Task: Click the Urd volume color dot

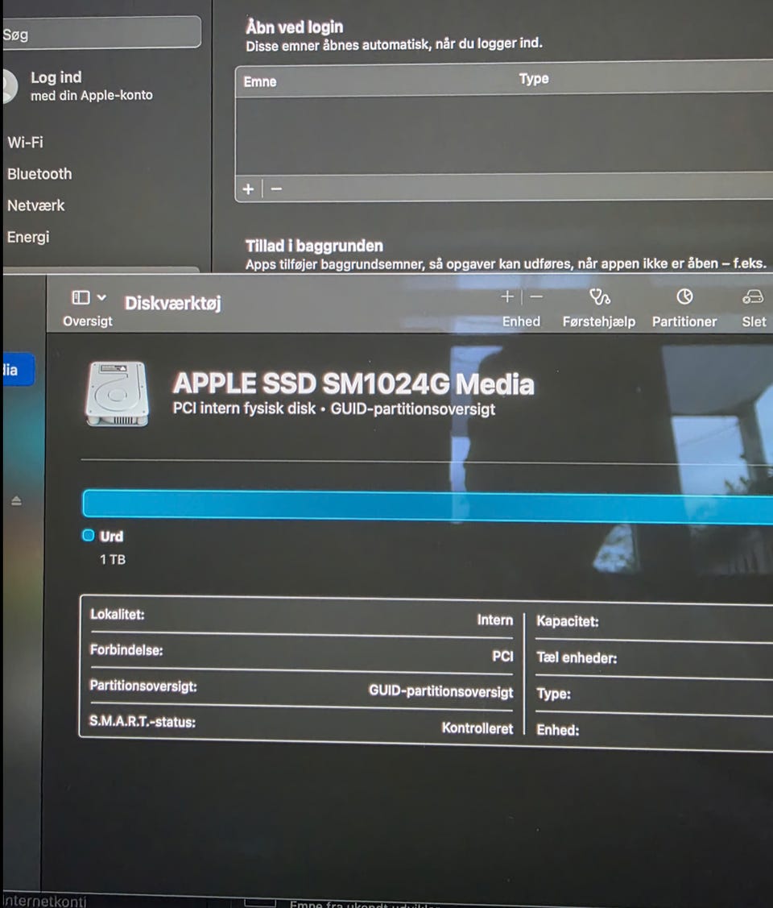Action: coord(88,535)
